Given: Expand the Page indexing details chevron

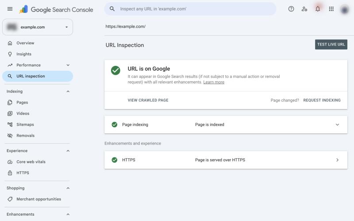Looking at the screenshot, I should [337, 125].
